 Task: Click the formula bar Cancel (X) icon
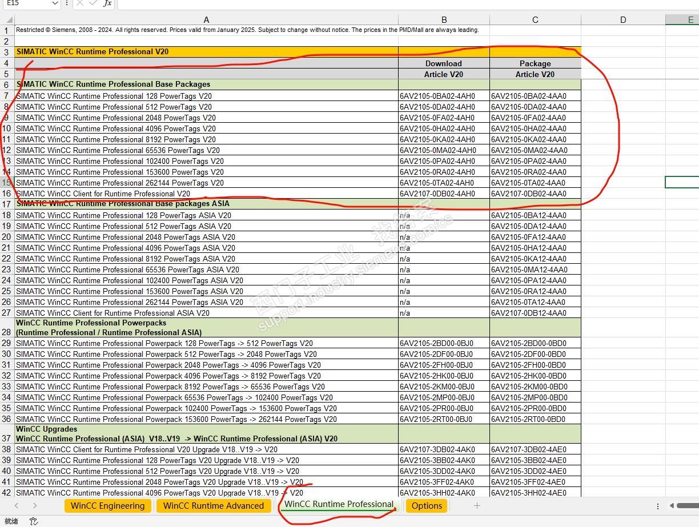tap(80, 3)
